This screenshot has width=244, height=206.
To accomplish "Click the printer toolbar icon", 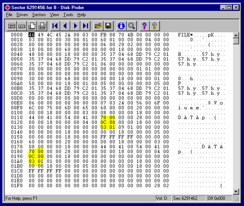I will 42,26.
